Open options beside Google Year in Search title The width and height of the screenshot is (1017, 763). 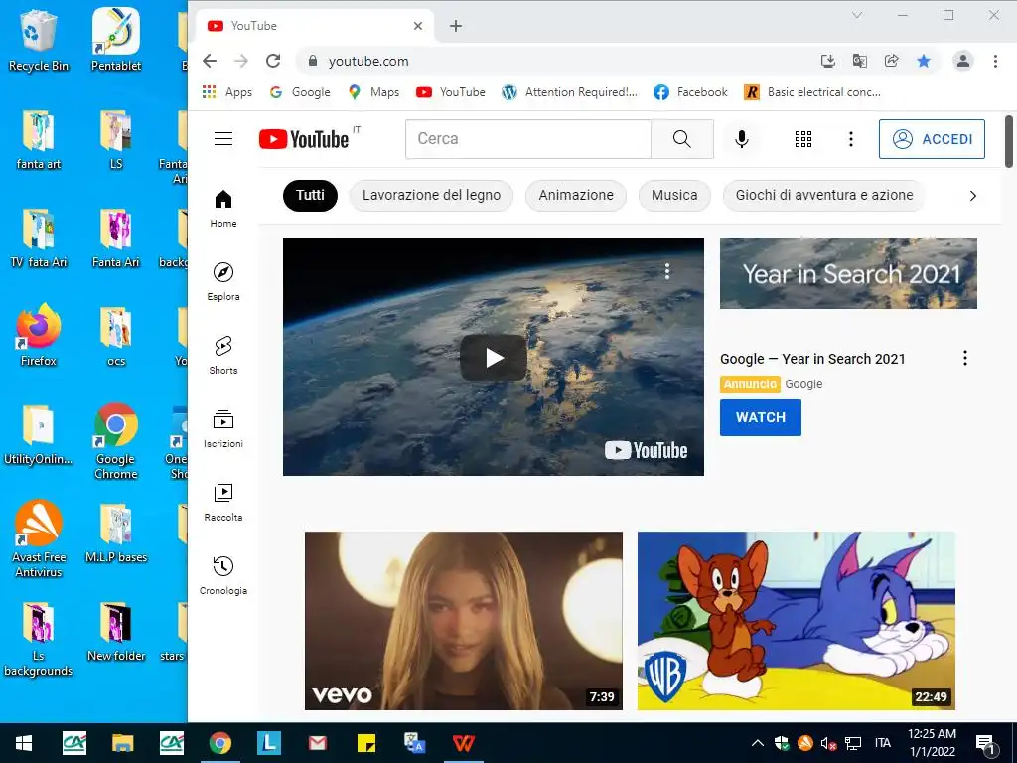coord(965,358)
